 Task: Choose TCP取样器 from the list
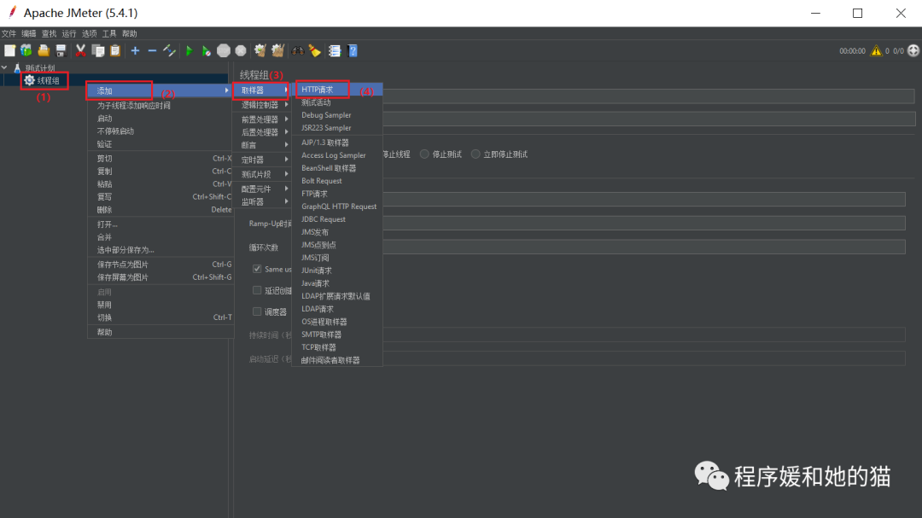point(337,347)
